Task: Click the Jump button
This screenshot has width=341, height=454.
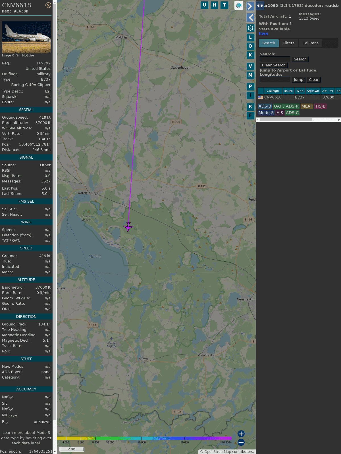Action: tap(298, 80)
